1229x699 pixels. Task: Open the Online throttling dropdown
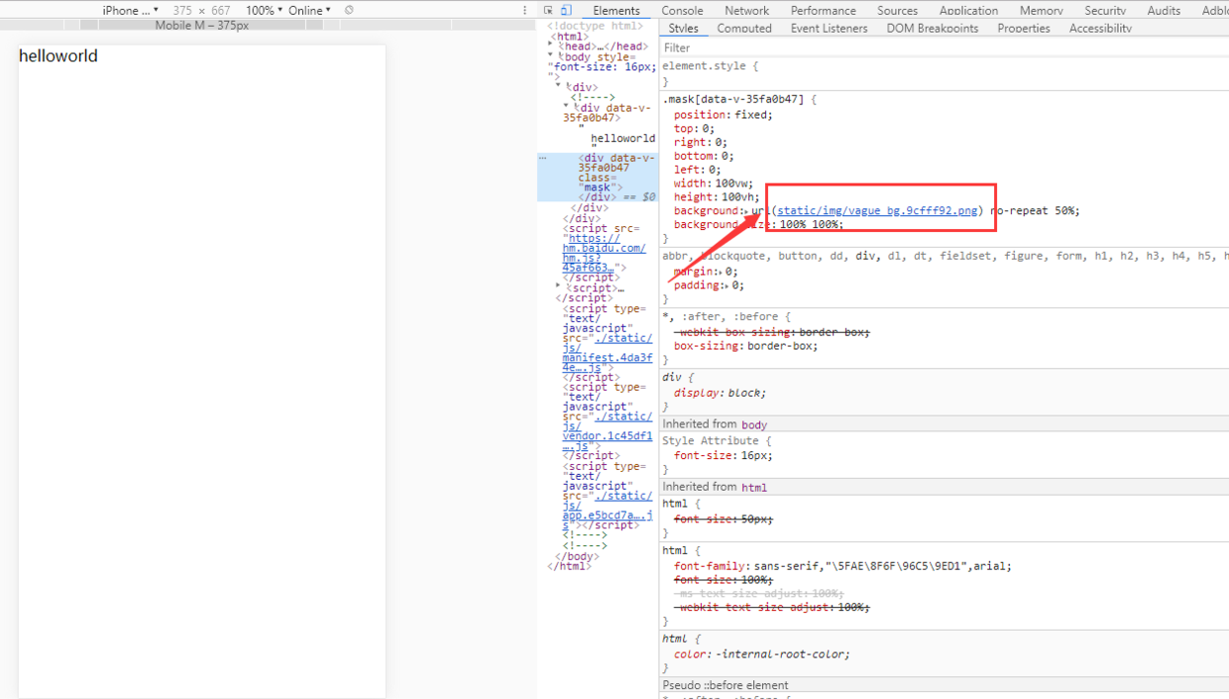coord(309,10)
